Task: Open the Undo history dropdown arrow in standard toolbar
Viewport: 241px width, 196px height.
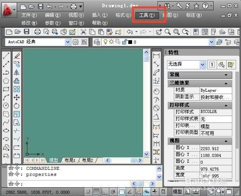Action: click(x=136, y=32)
